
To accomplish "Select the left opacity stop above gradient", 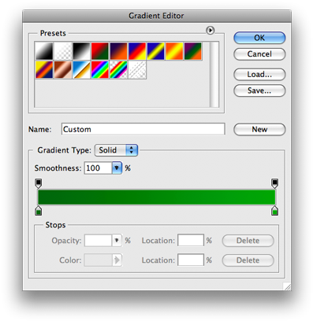I will [39, 183].
